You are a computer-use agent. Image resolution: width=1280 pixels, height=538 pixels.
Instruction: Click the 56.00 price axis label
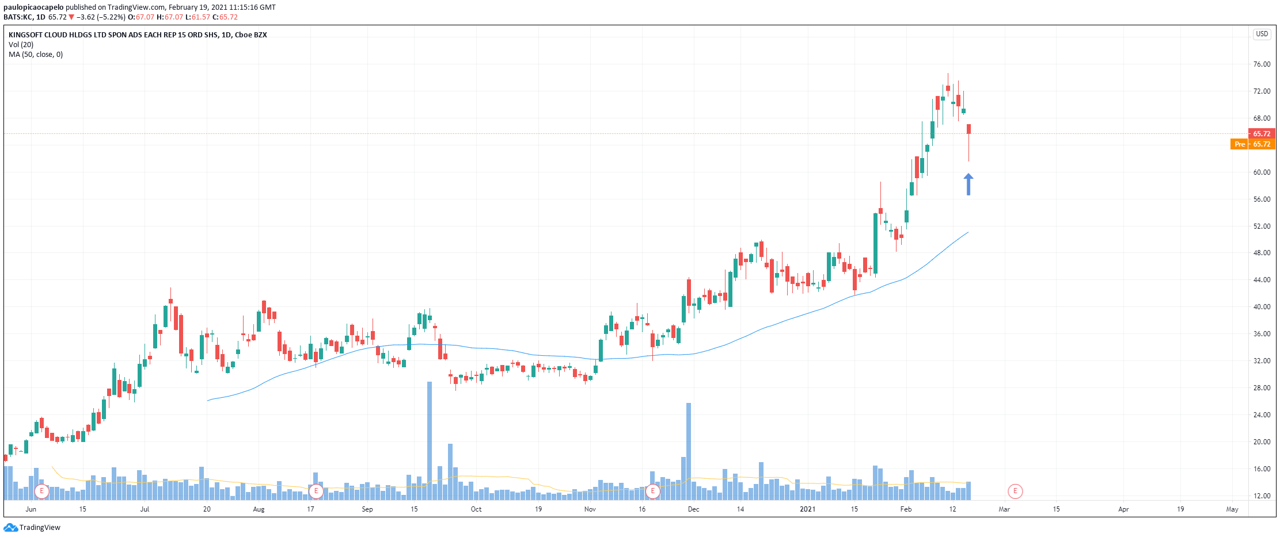click(x=1262, y=199)
